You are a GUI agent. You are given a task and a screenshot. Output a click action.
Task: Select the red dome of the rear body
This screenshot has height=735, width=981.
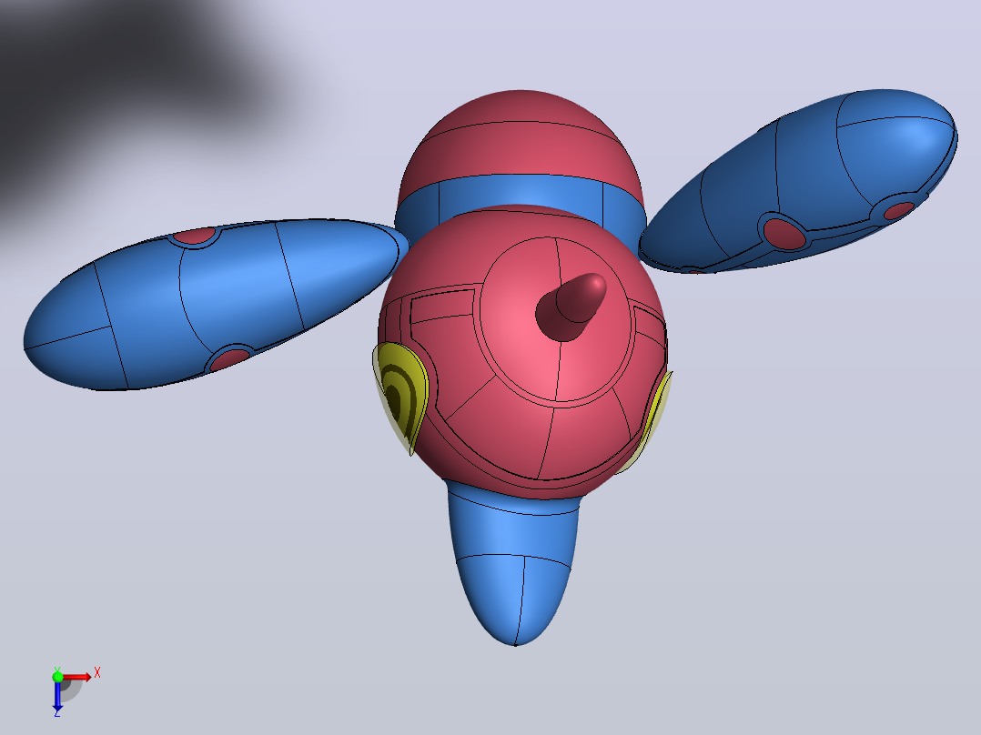pyautogui.click(x=521, y=144)
